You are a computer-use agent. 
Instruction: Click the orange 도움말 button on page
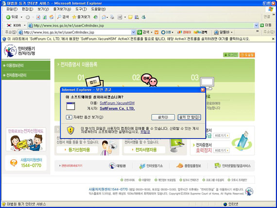[247, 55]
